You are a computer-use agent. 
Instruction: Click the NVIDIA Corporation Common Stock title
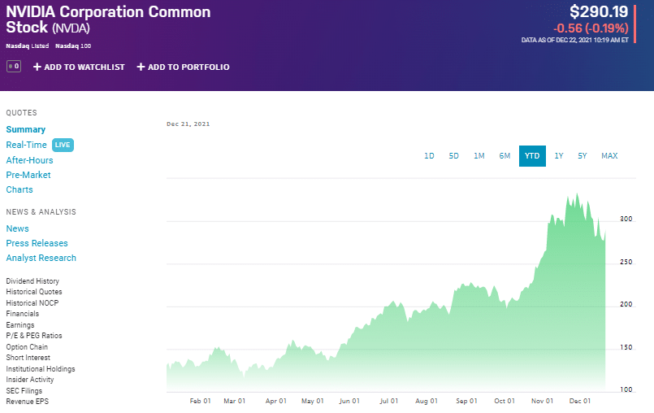pos(108,20)
